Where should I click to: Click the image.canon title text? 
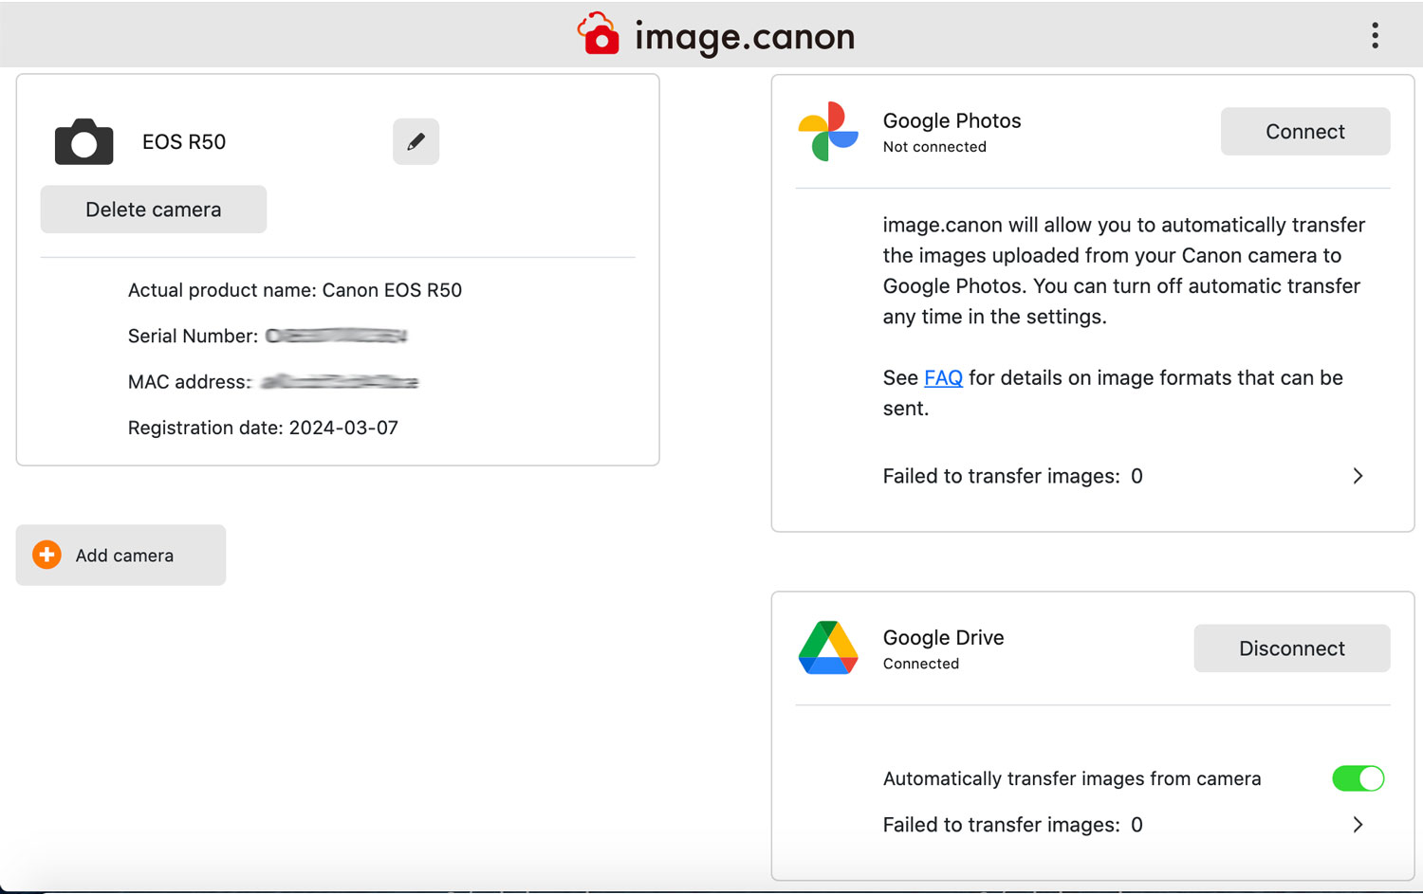point(745,37)
